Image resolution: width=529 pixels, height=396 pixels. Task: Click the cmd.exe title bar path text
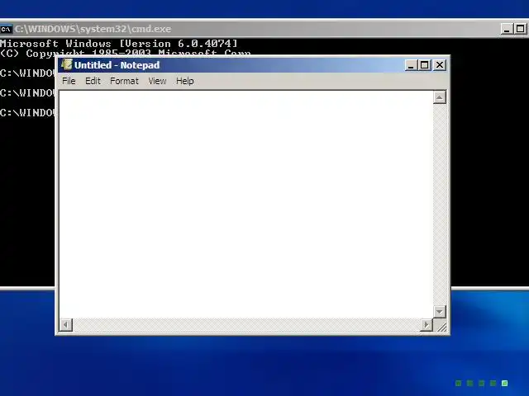click(x=93, y=29)
